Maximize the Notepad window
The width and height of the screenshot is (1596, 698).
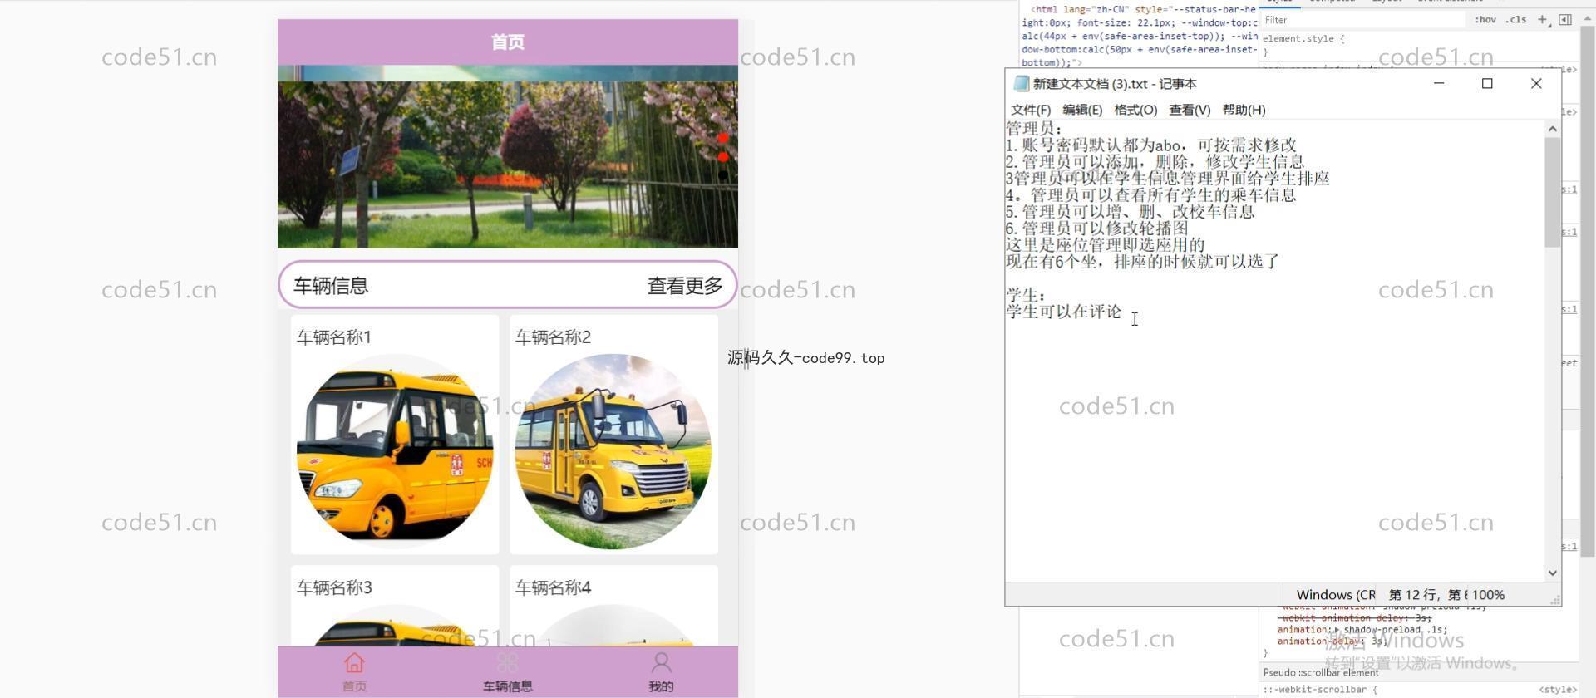[1487, 83]
